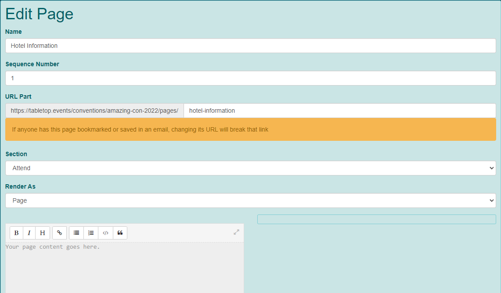Expand the editor to fullscreen
Viewport: 501px width, 293px height.
pos(236,232)
